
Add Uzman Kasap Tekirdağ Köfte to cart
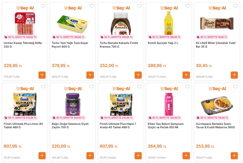tap(42, 75)
